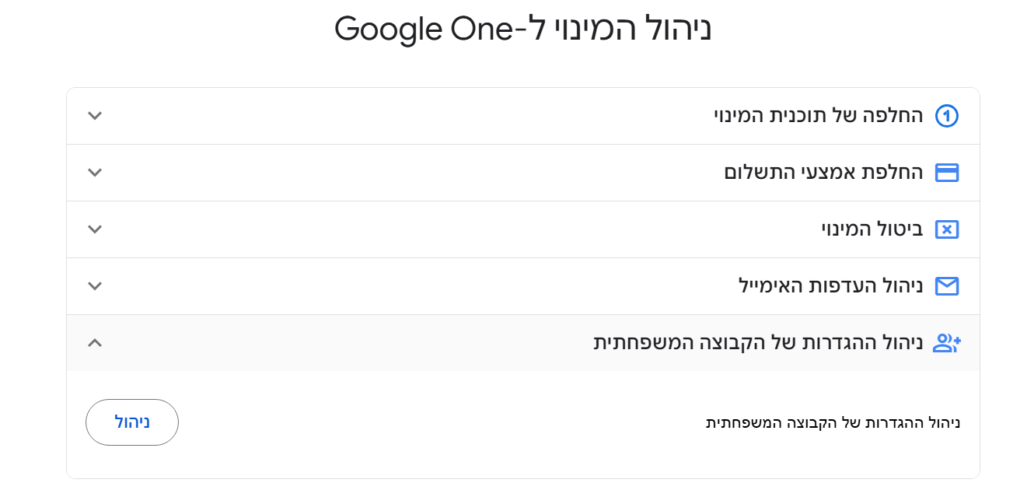Click the page title ניהול המינוי ל-Google One

(x=523, y=30)
